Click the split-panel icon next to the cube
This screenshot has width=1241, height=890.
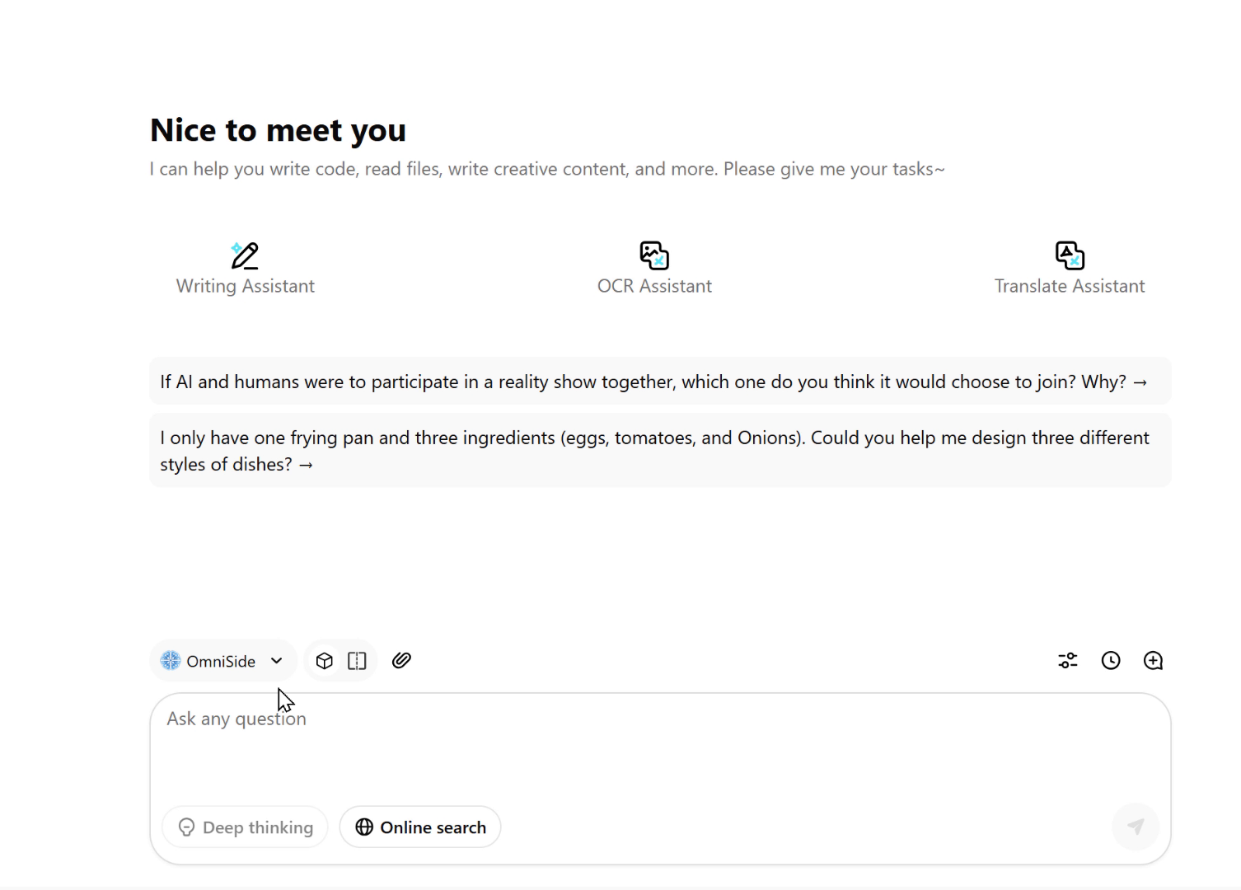click(357, 661)
